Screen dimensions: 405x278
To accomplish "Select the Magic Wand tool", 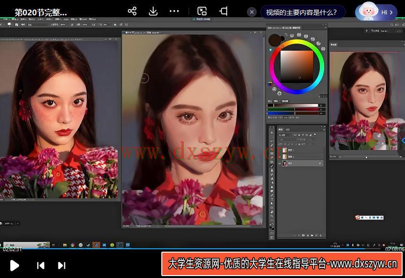I will click(x=272, y=145).
